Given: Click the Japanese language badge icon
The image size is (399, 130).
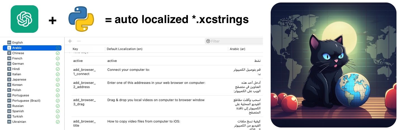Looking at the screenshot, I should (9, 79).
